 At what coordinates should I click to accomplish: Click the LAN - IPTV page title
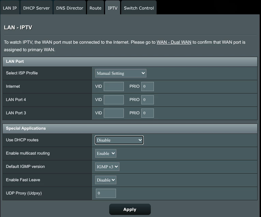click(18, 27)
